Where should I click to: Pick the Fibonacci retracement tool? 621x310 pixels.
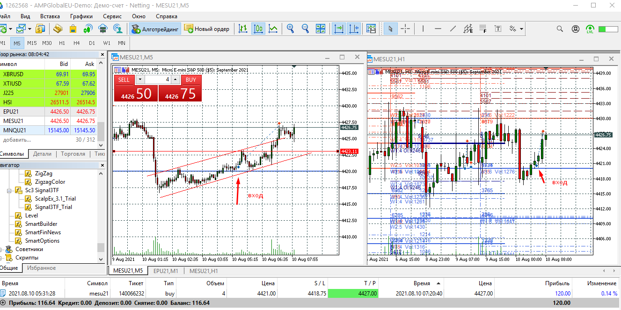(483, 29)
